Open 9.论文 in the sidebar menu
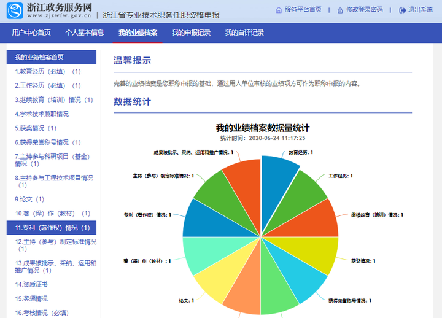 (x=29, y=199)
